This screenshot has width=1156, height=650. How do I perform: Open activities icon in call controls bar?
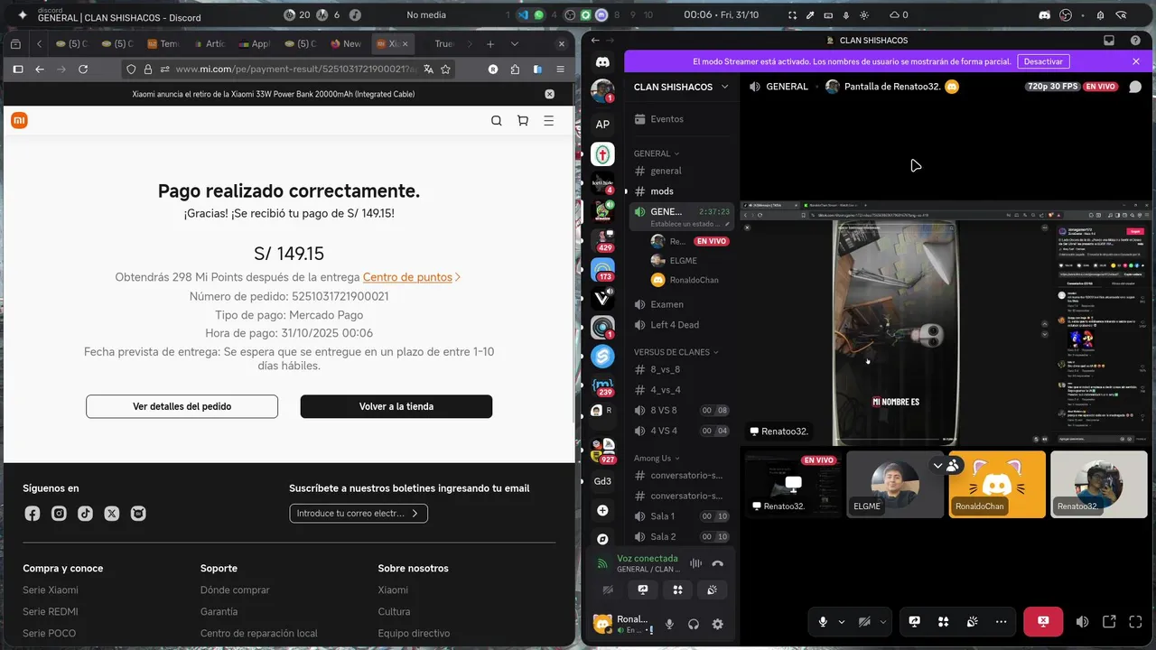tap(943, 621)
